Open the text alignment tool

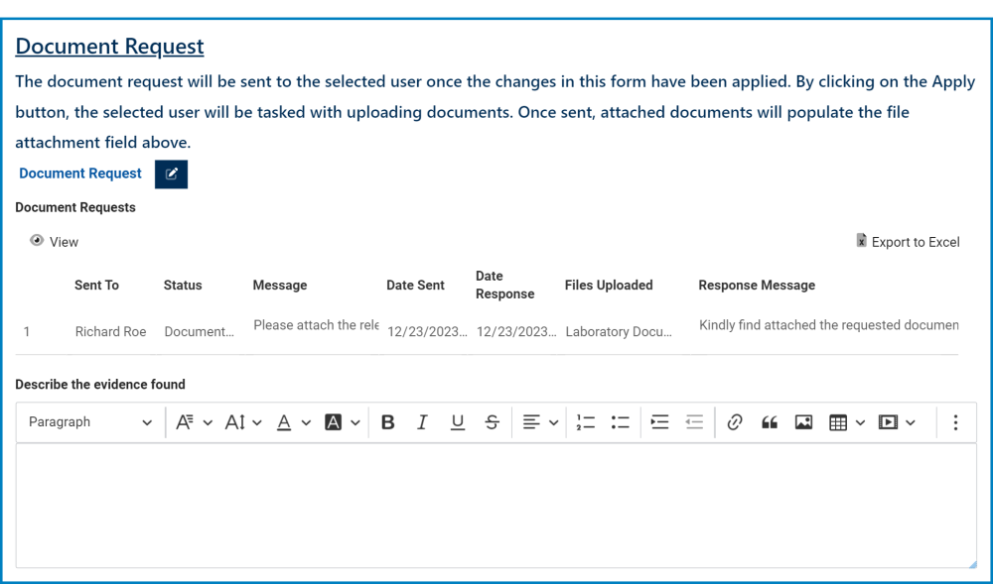[531, 422]
